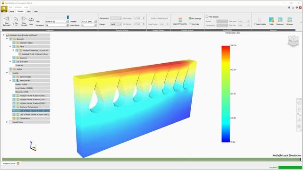Viewport: 303px width, 170px height.
Task: Switch to the Help ribbon tab
Action: [36, 11]
